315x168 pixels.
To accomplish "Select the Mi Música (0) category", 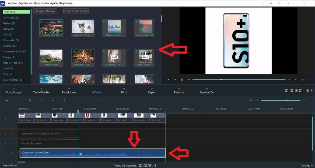I will 11,17.
